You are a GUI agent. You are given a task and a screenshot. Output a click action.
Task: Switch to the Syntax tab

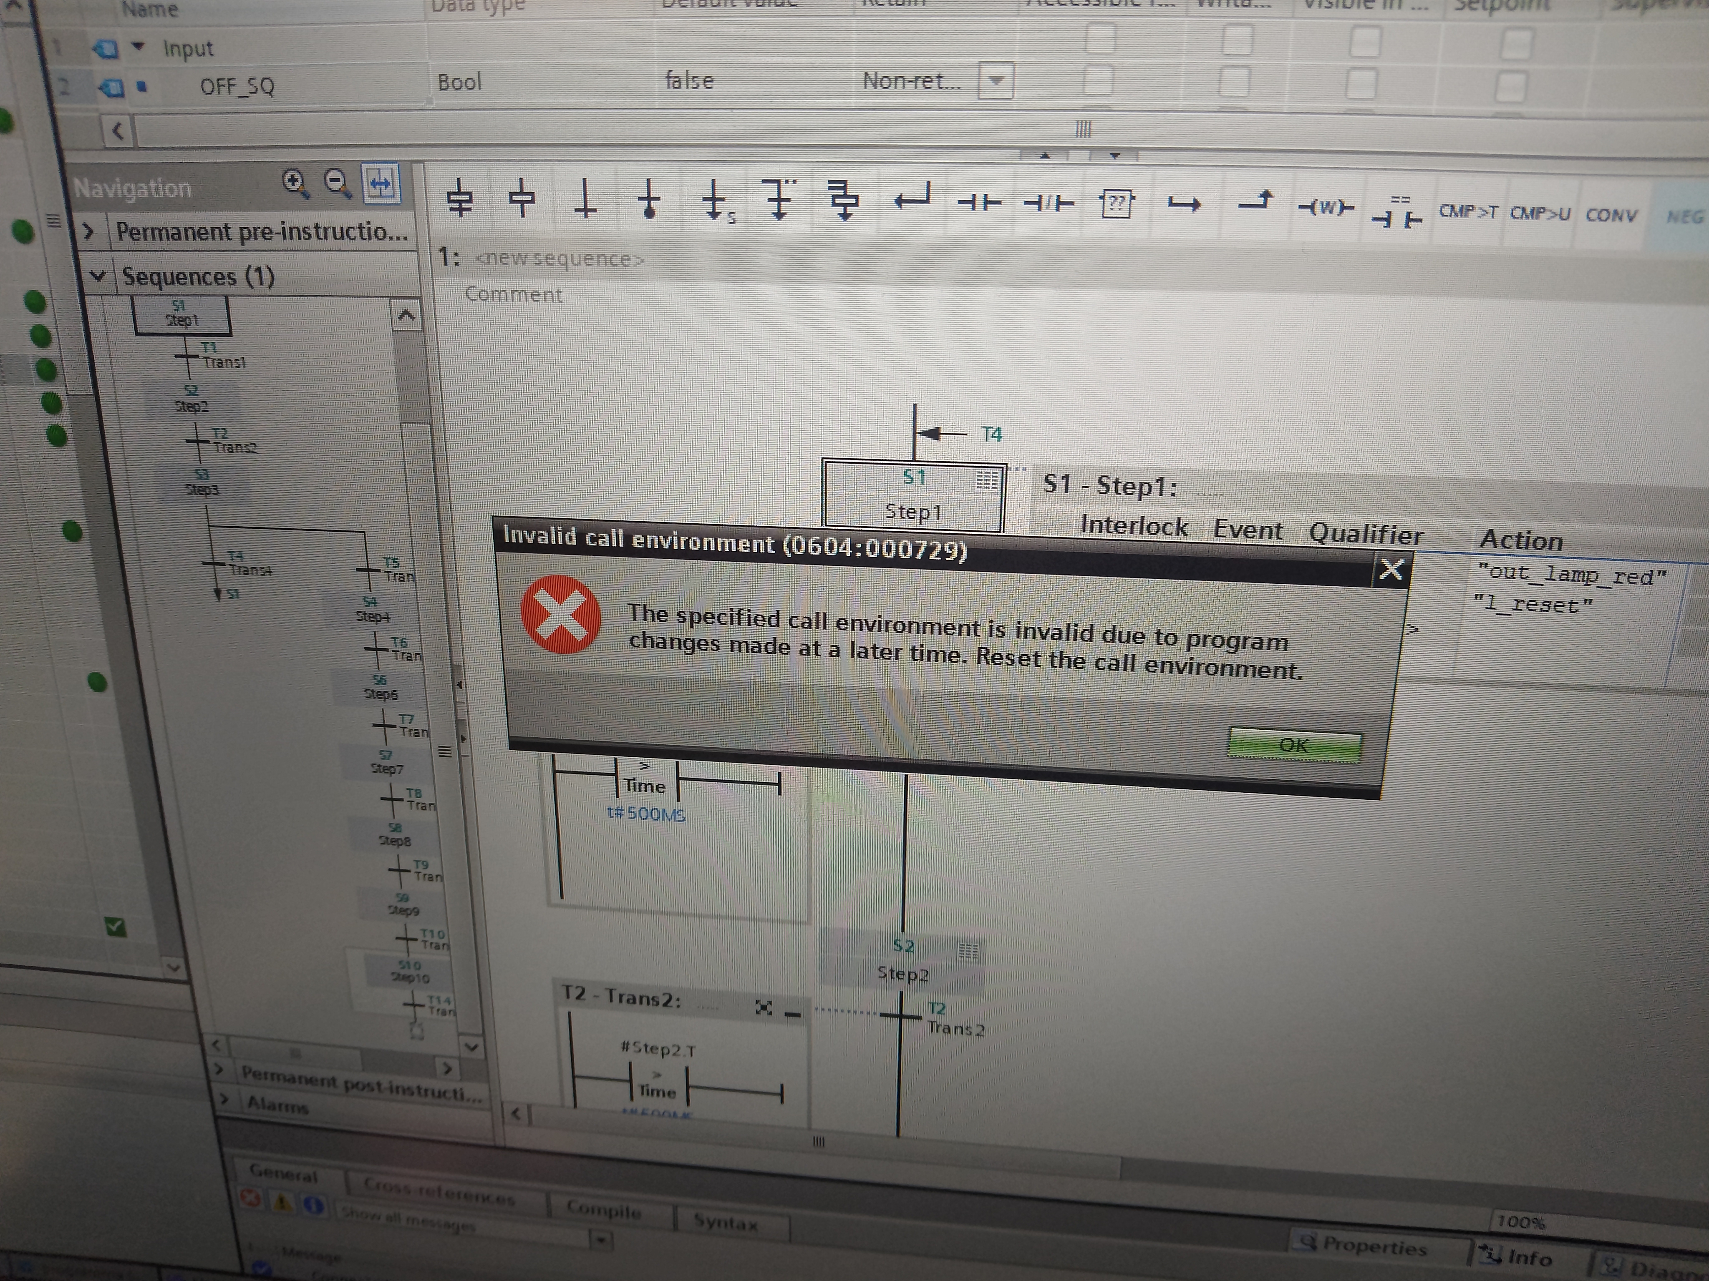726,1221
